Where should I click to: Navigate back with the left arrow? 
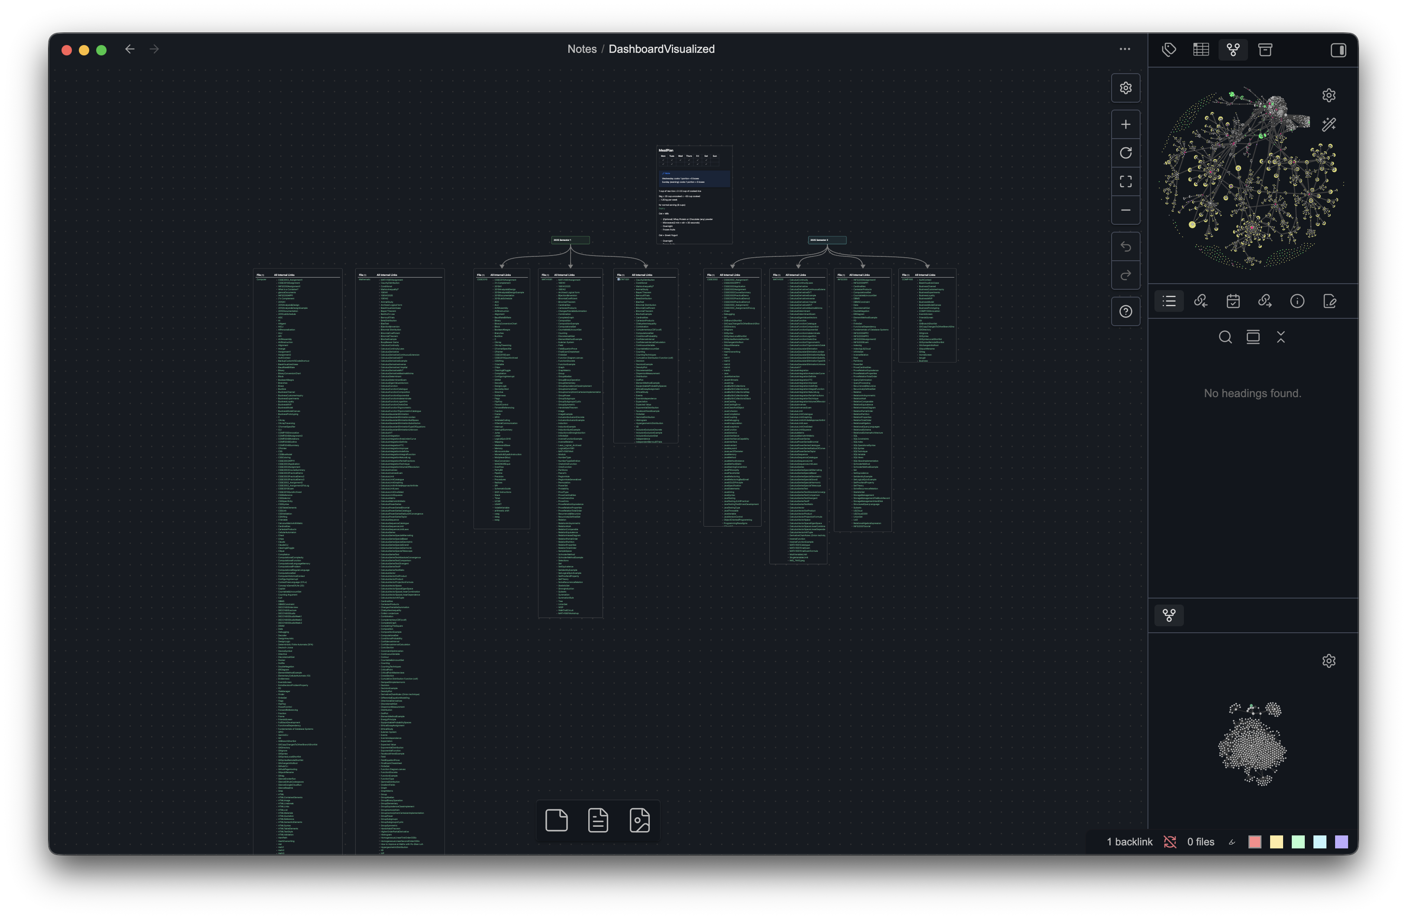[x=130, y=49]
